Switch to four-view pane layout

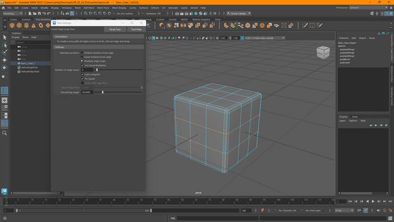(x=4, y=108)
